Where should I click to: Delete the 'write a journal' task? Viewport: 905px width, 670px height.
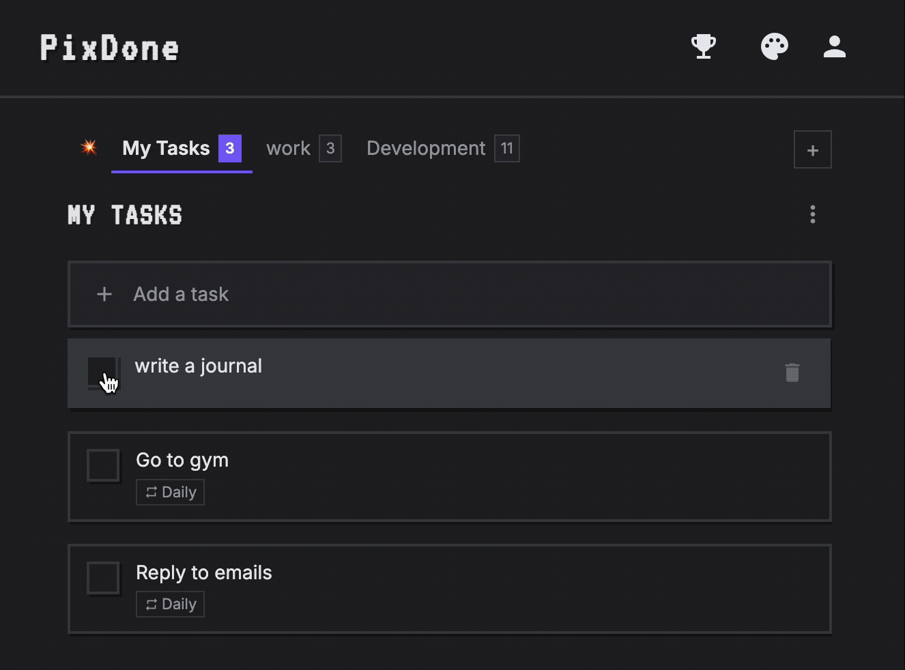click(792, 373)
